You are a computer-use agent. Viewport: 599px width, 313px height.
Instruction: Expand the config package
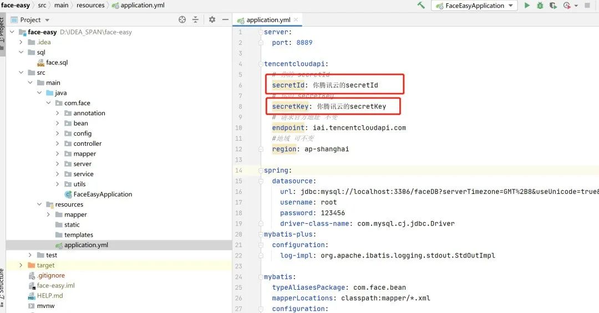pyautogui.click(x=57, y=133)
